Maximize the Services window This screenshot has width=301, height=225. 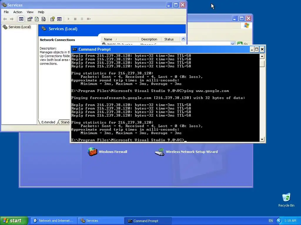176,5
